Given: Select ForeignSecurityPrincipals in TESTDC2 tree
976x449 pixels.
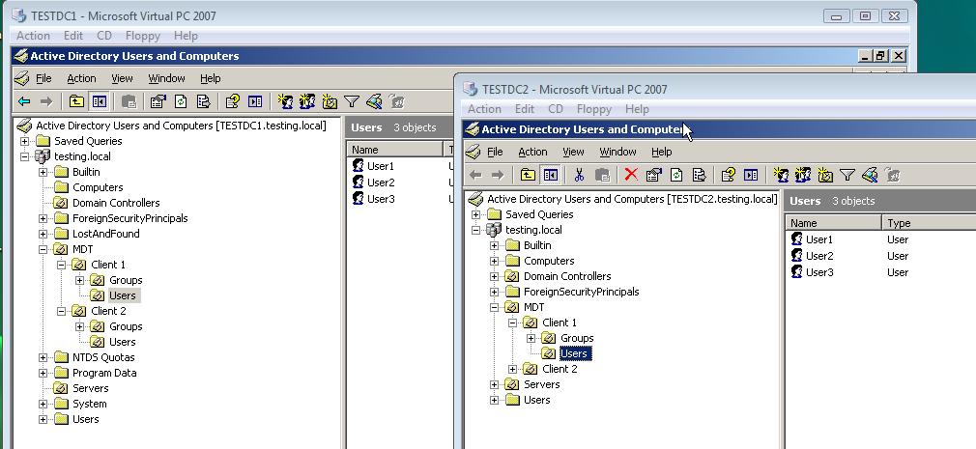Looking at the screenshot, I should click(582, 292).
